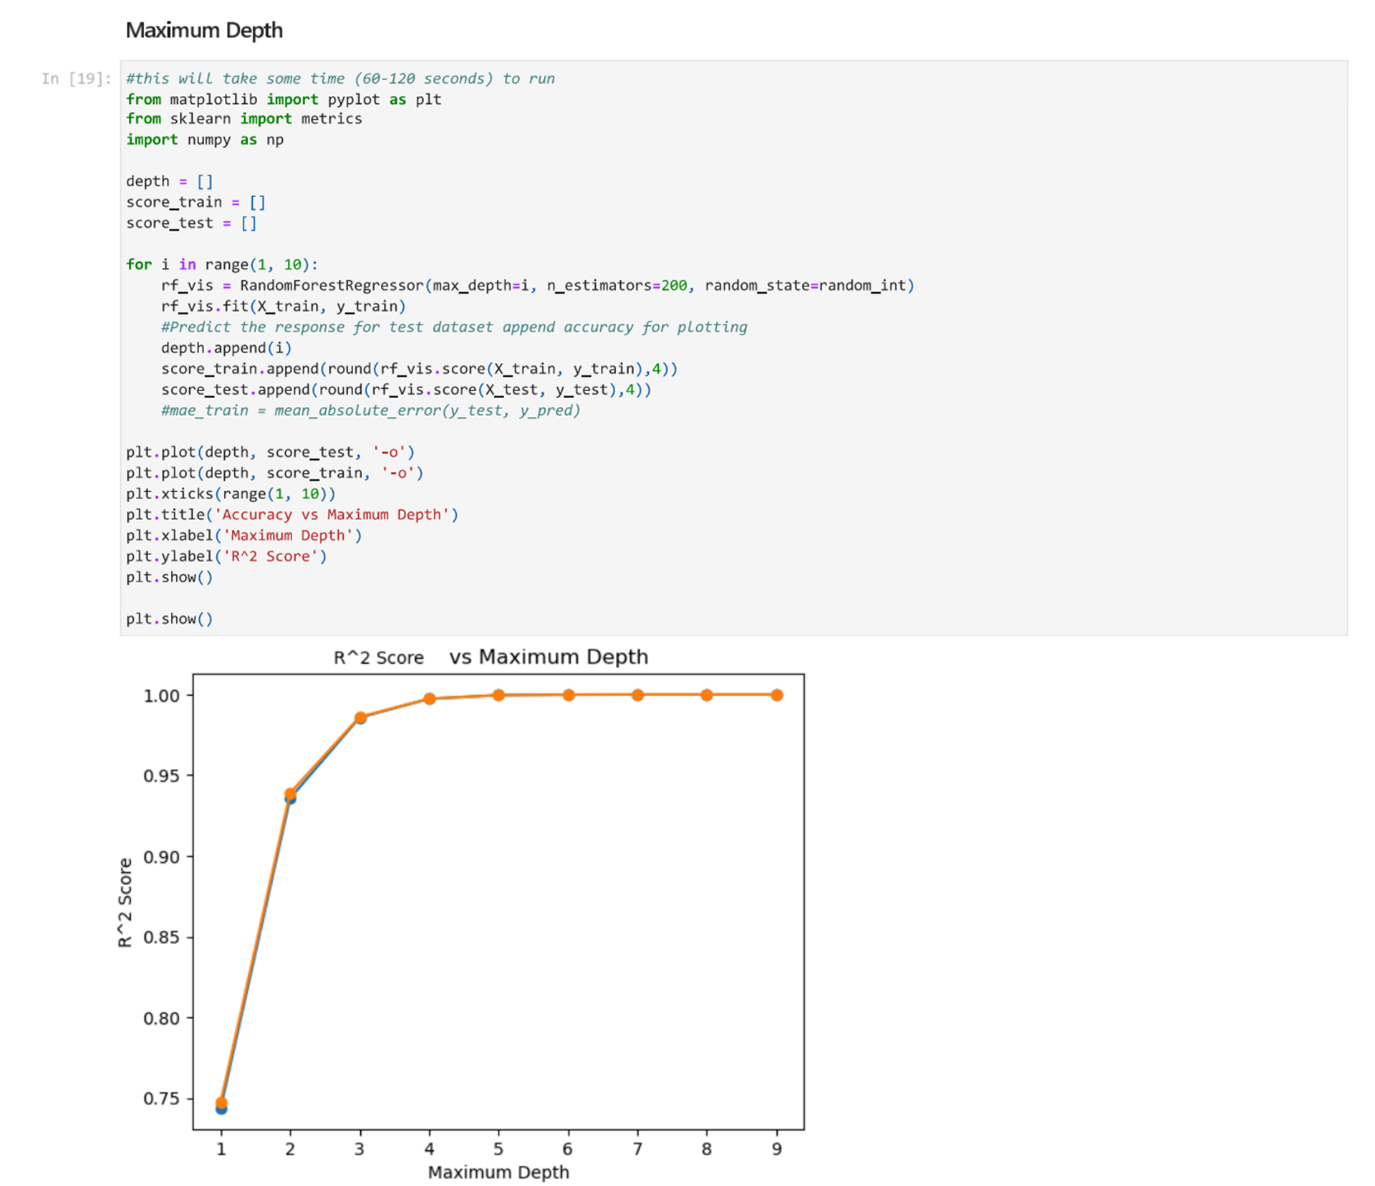Screen dimensions: 1375x1186
Task: Click the 1.00 y-axis tick label
Action: (x=161, y=695)
